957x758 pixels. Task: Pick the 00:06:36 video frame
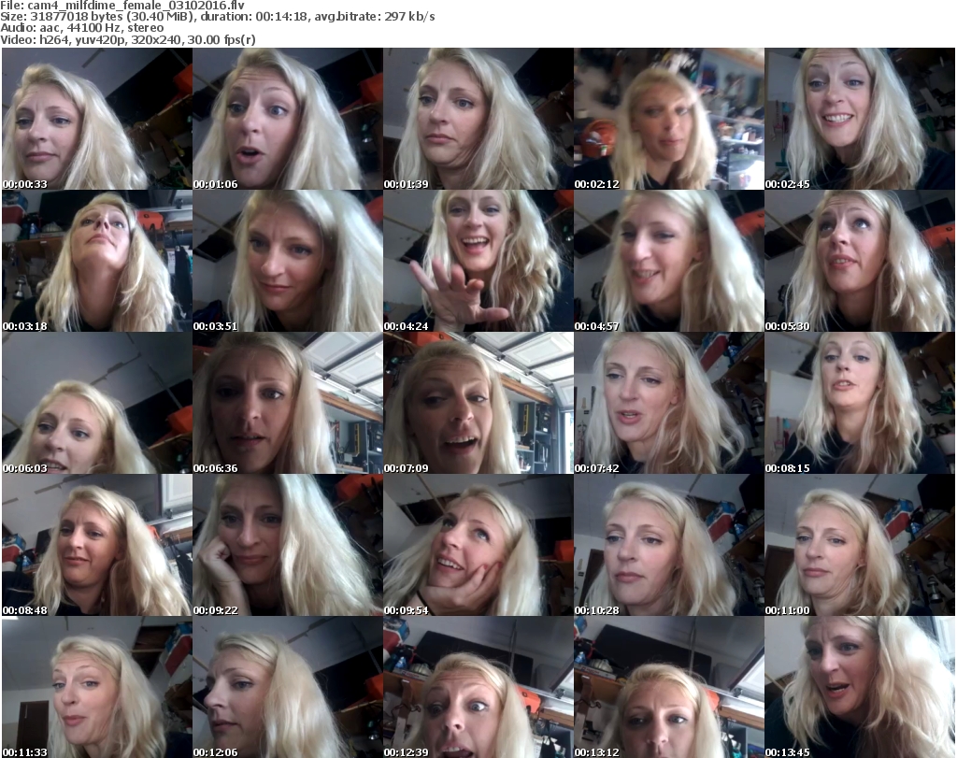point(288,403)
